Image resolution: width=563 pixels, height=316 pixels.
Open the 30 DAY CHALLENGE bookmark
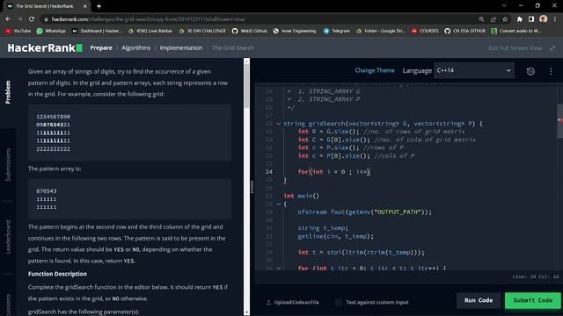[x=202, y=31]
